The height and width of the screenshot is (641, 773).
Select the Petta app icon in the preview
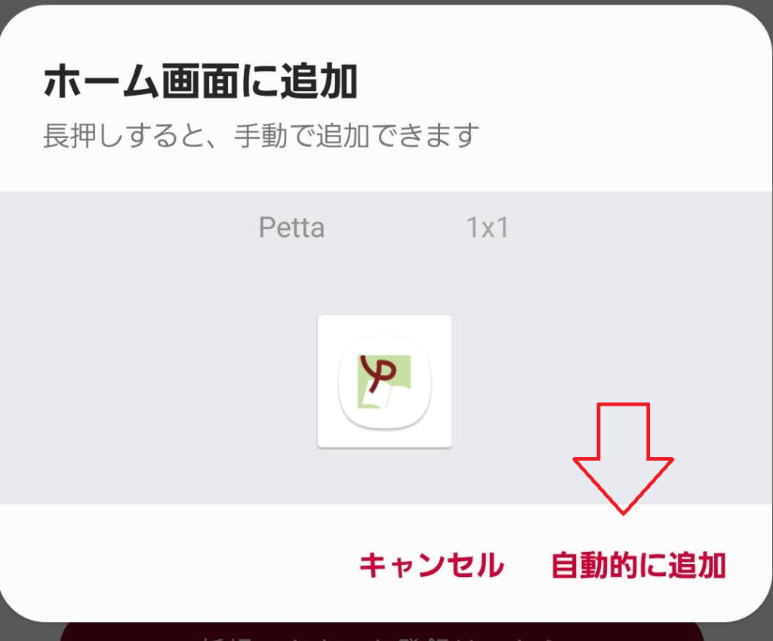(384, 382)
